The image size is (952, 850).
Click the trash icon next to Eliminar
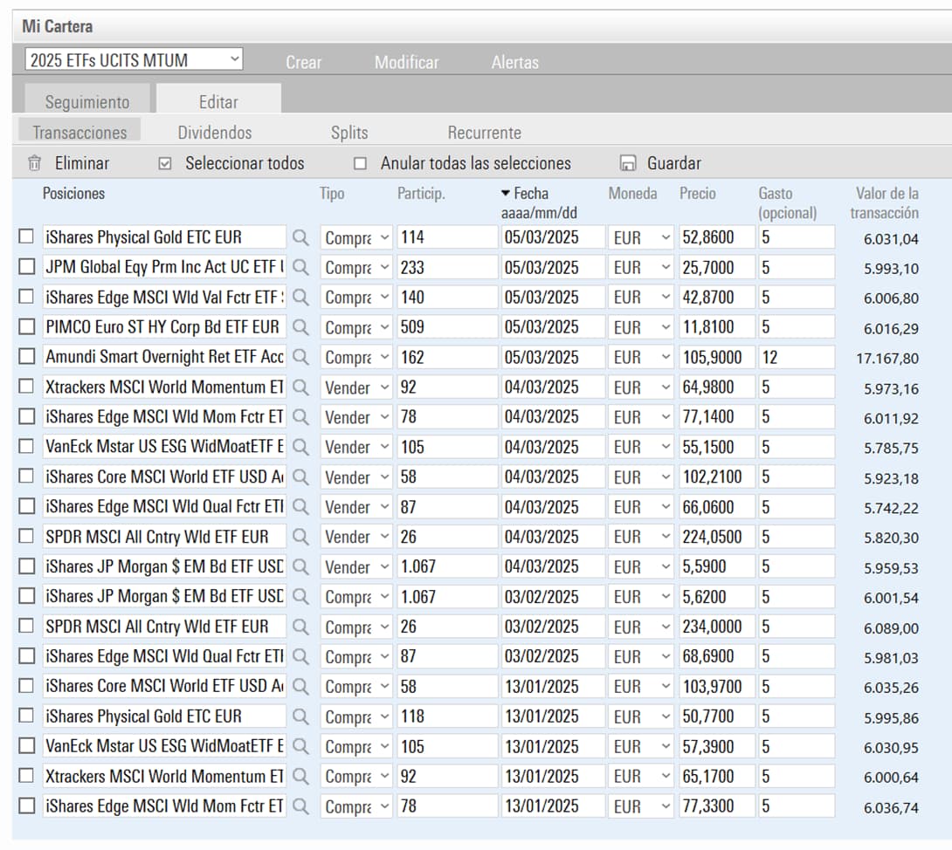point(35,163)
